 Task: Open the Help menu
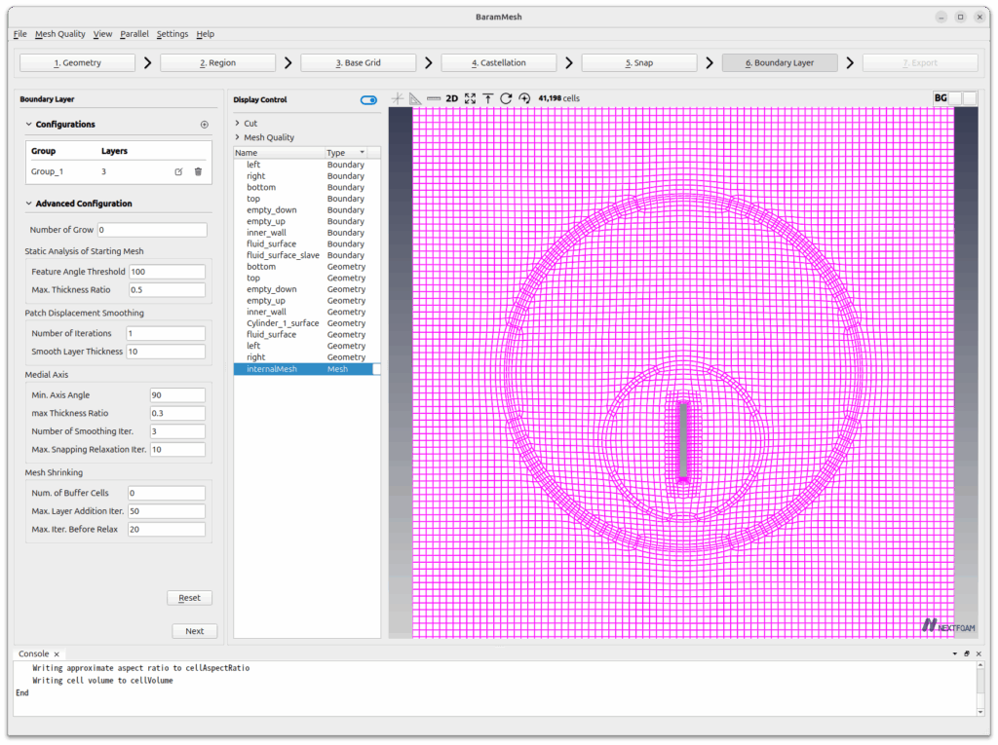(205, 34)
